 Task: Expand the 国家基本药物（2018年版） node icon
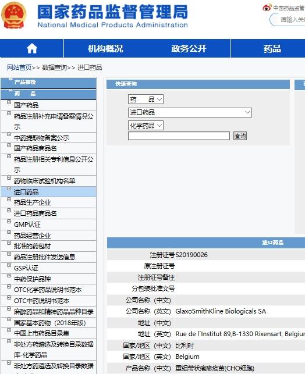click(9, 319)
